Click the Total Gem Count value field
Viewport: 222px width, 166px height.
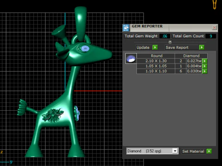210,36
